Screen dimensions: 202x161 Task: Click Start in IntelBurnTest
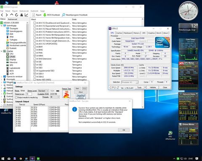(x=77, y=88)
